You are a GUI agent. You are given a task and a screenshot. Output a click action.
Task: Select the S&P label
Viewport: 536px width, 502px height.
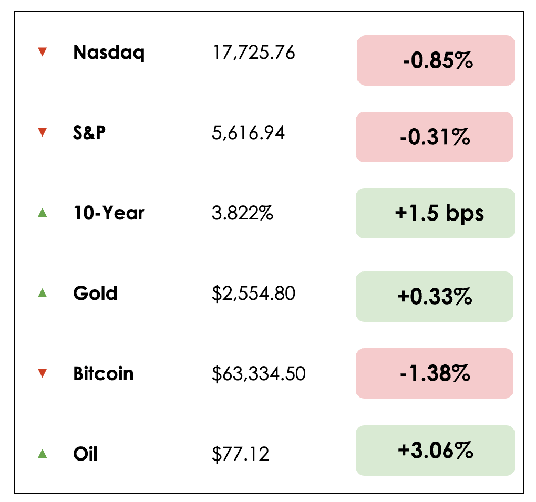(89, 133)
